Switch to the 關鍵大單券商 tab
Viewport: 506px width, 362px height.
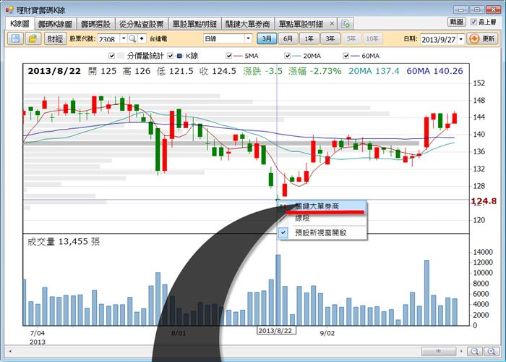pos(247,24)
